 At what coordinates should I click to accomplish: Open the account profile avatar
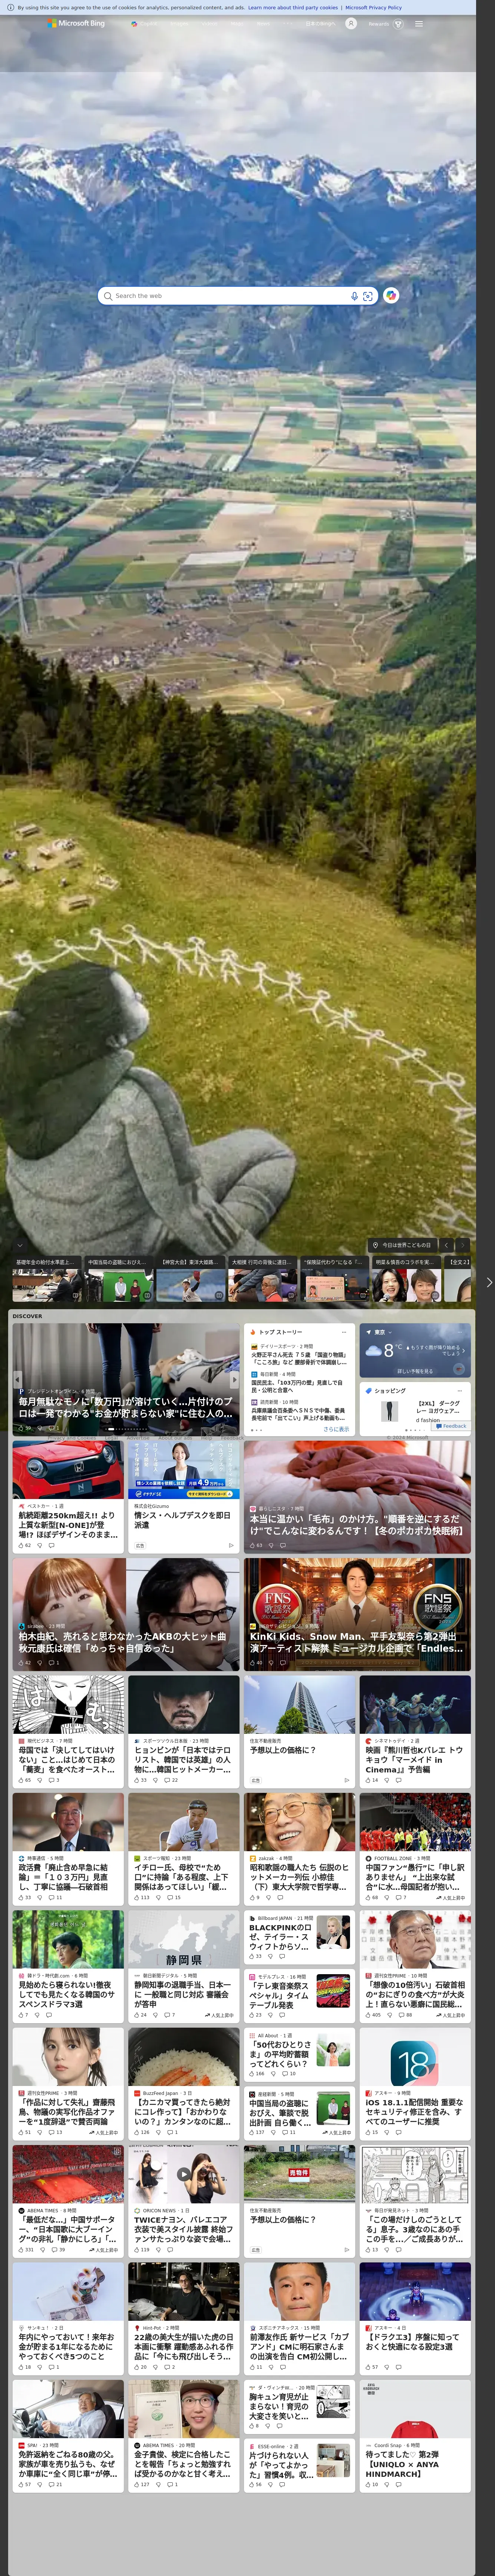pos(350,23)
